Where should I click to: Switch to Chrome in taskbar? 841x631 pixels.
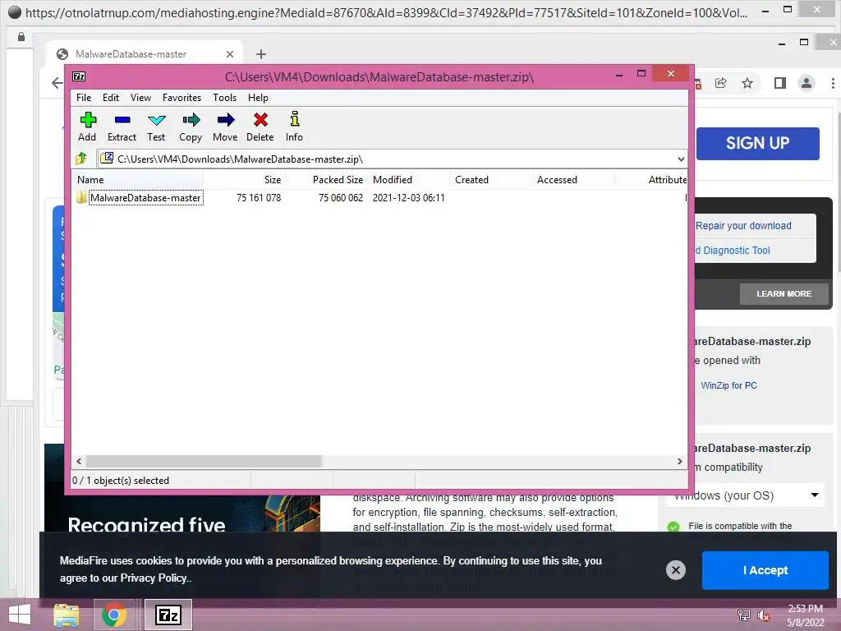pyautogui.click(x=113, y=615)
